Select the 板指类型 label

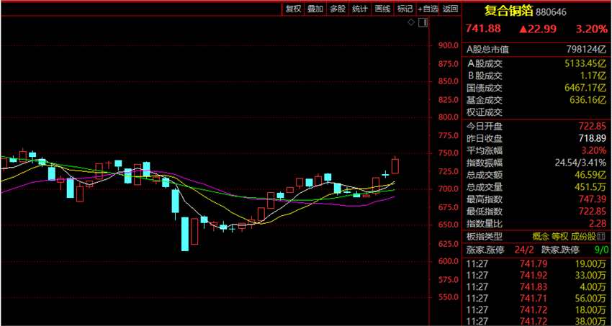[x=485, y=236]
